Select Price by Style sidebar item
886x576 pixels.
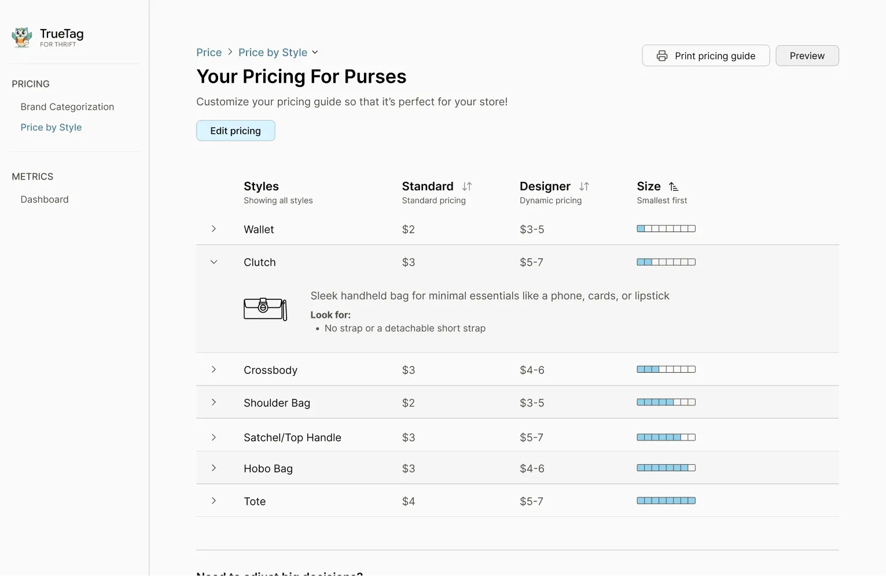coord(51,127)
